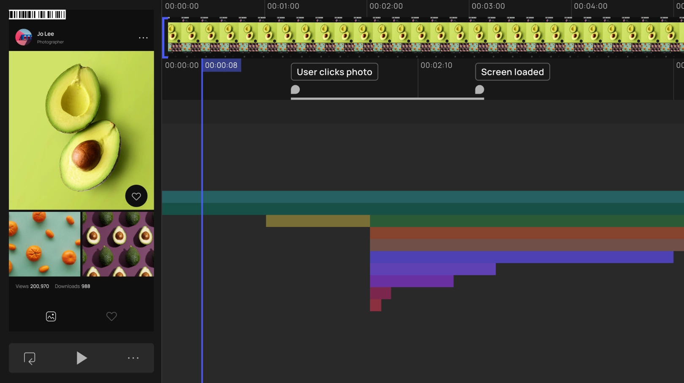This screenshot has width=684, height=383.
Task: Click the 00:00:08 playhead time label
Action: click(221, 65)
